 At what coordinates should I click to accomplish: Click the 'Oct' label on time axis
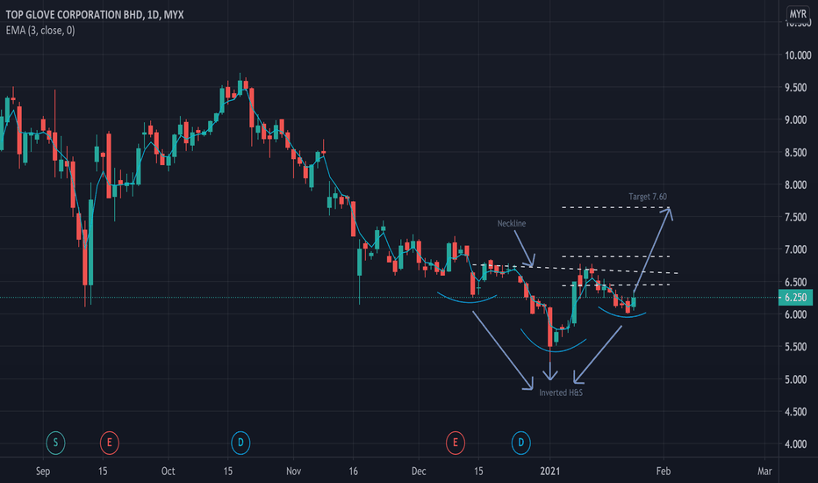pos(168,471)
